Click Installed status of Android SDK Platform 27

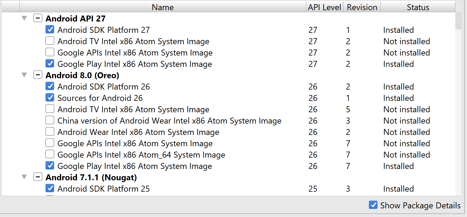coord(398,30)
